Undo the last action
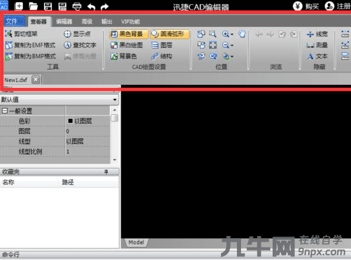 pyautogui.click(x=91, y=6)
